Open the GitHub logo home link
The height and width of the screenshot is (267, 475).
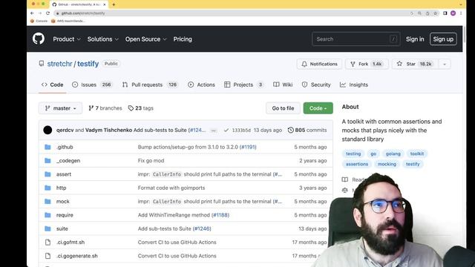point(39,39)
